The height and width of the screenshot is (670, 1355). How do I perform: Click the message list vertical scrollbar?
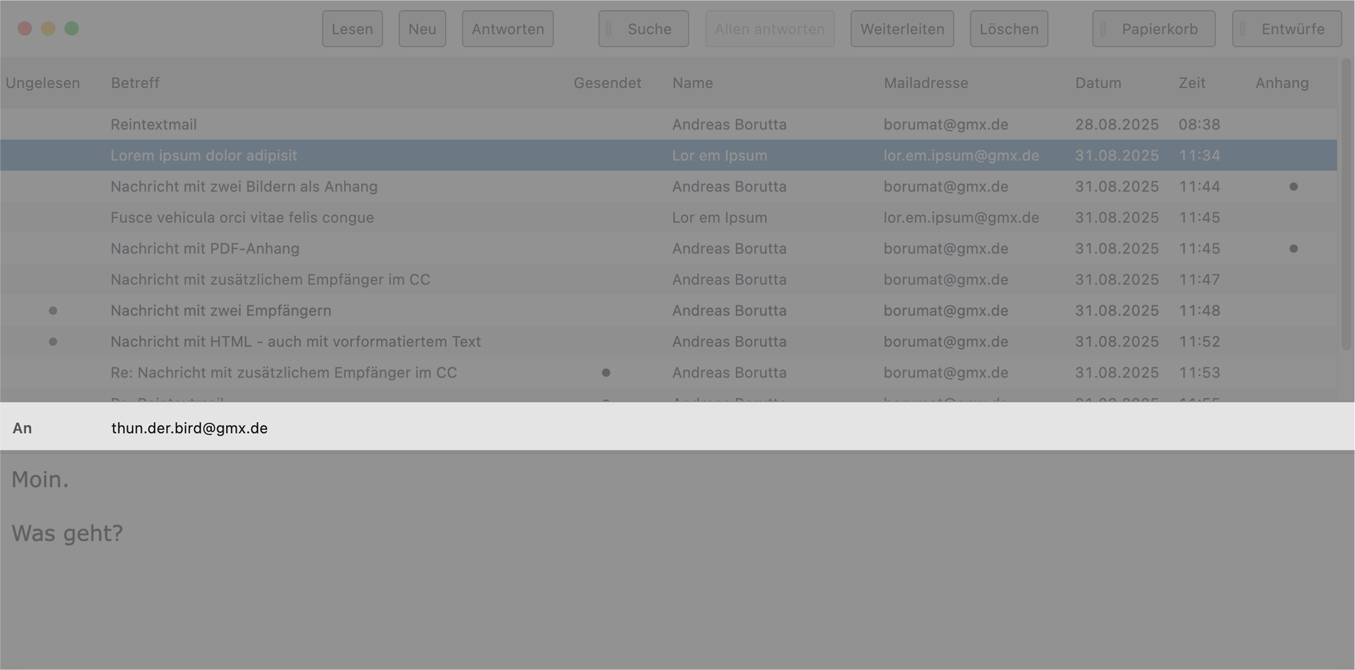(x=1345, y=205)
